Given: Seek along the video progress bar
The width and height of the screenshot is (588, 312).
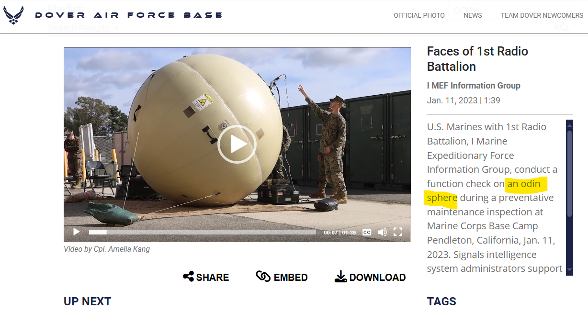Looking at the screenshot, I should point(202,232).
